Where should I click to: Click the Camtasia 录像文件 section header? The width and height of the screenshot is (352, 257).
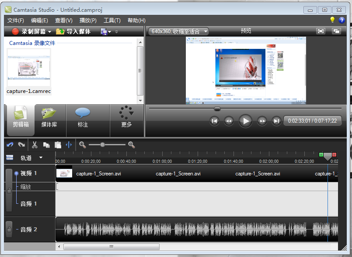[32, 43]
